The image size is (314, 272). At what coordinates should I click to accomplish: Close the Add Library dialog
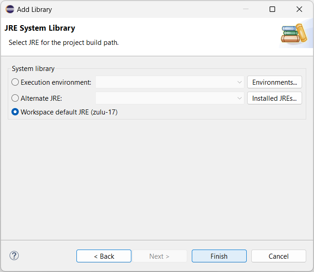pyautogui.click(x=299, y=9)
